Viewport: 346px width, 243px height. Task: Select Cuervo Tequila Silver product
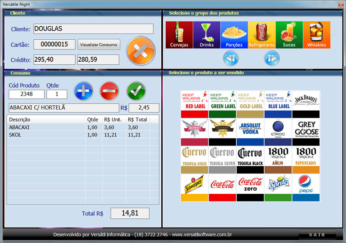[222, 160]
